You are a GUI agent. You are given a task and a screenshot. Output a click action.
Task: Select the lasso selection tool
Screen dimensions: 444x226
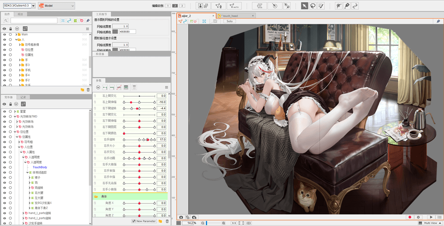point(313,6)
